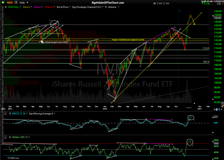Select the IWM Daily price plot label
This screenshot has width=224, height=160.
coord(13,7)
